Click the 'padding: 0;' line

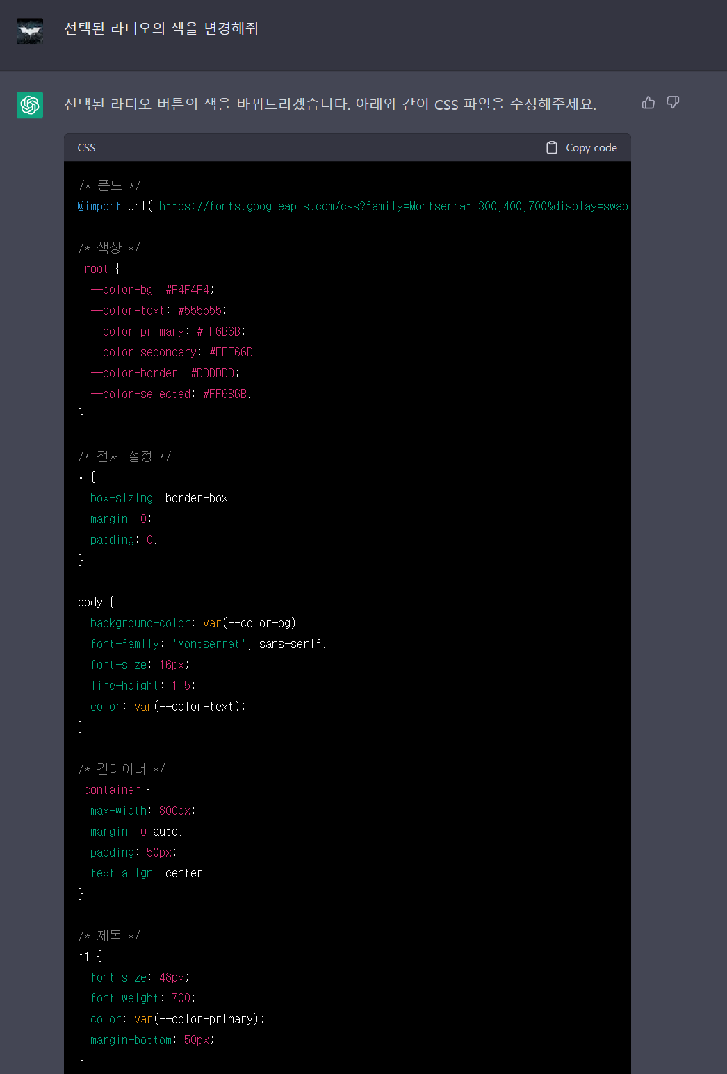tap(124, 540)
